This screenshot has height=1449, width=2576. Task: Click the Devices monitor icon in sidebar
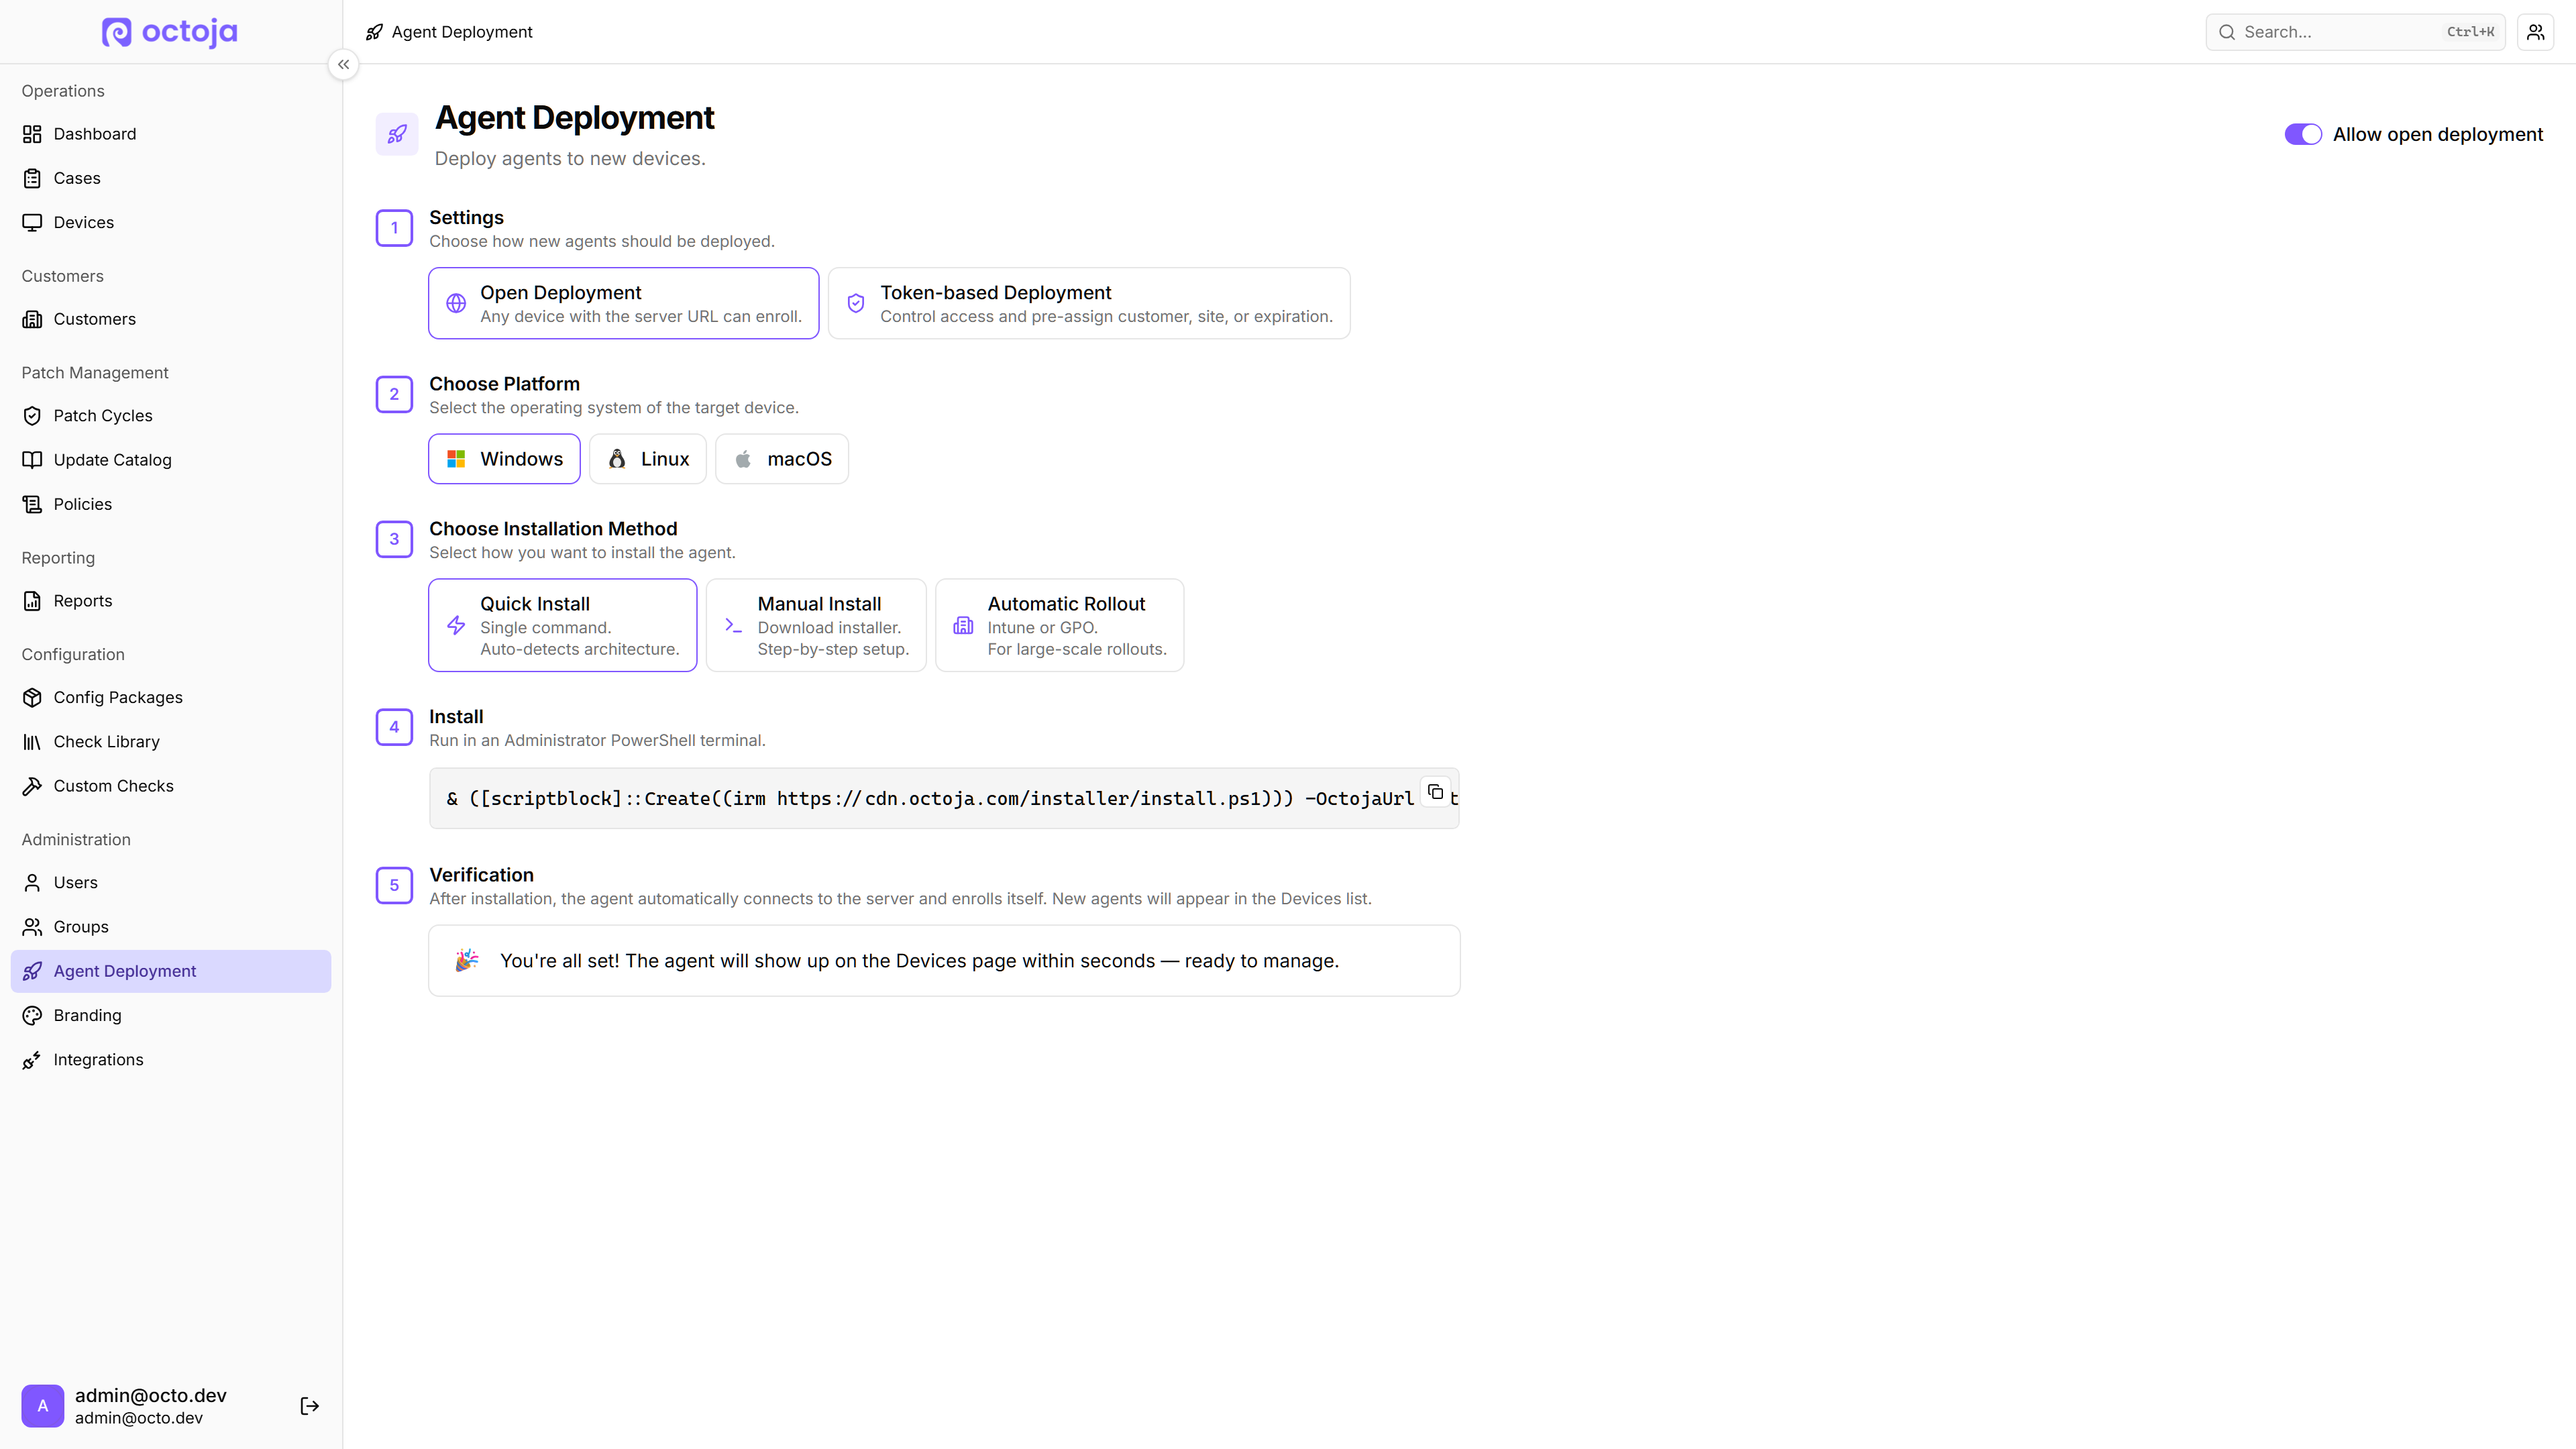click(32, 222)
